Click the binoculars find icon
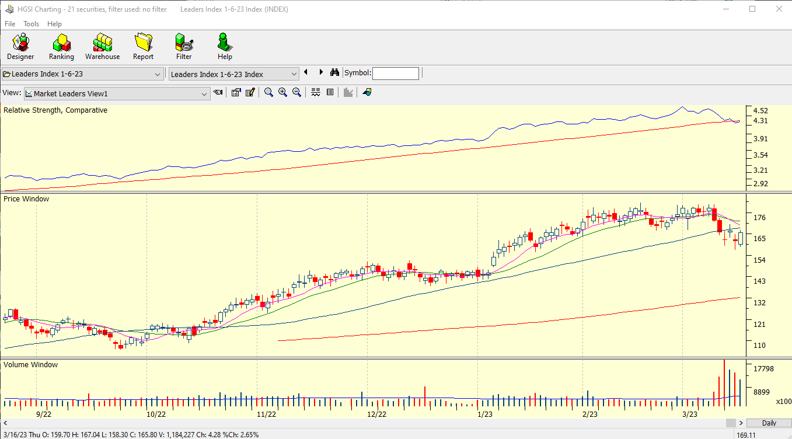This screenshot has height=439, width=792. click(334, 72)
